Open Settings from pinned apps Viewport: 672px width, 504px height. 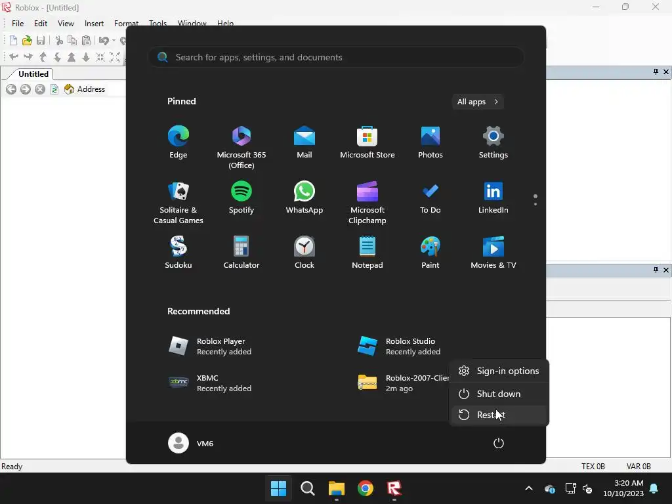pos(493,143)
